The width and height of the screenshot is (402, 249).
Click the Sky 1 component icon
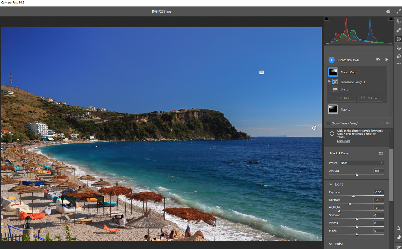[335, 89]
